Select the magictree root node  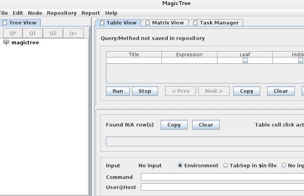tap(25, 42)
